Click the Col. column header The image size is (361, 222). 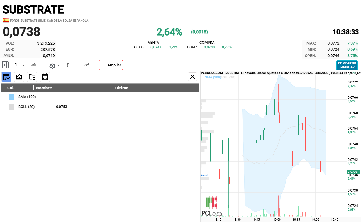click(x=11, y=88)
